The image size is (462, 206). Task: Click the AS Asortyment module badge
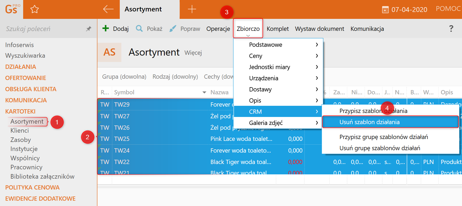point(109,52)
